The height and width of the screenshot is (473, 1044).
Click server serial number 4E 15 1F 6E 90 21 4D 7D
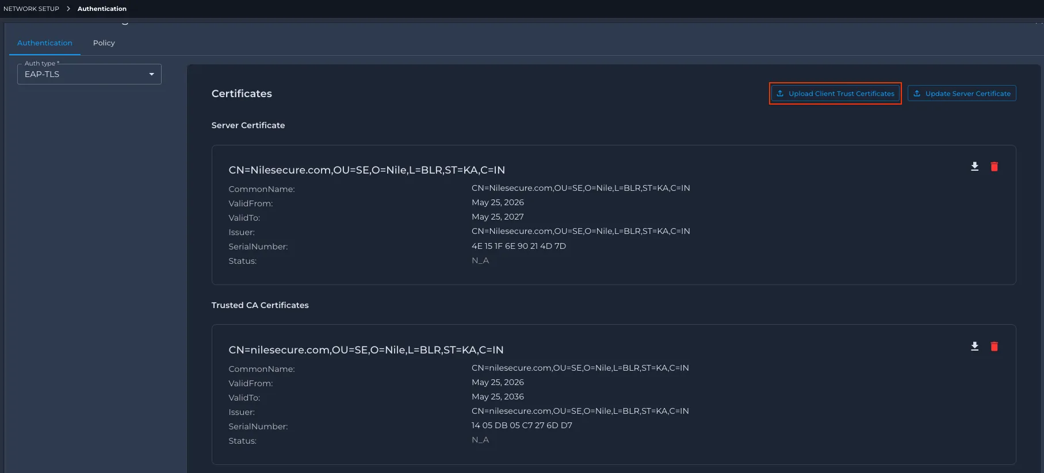(519, 246)
